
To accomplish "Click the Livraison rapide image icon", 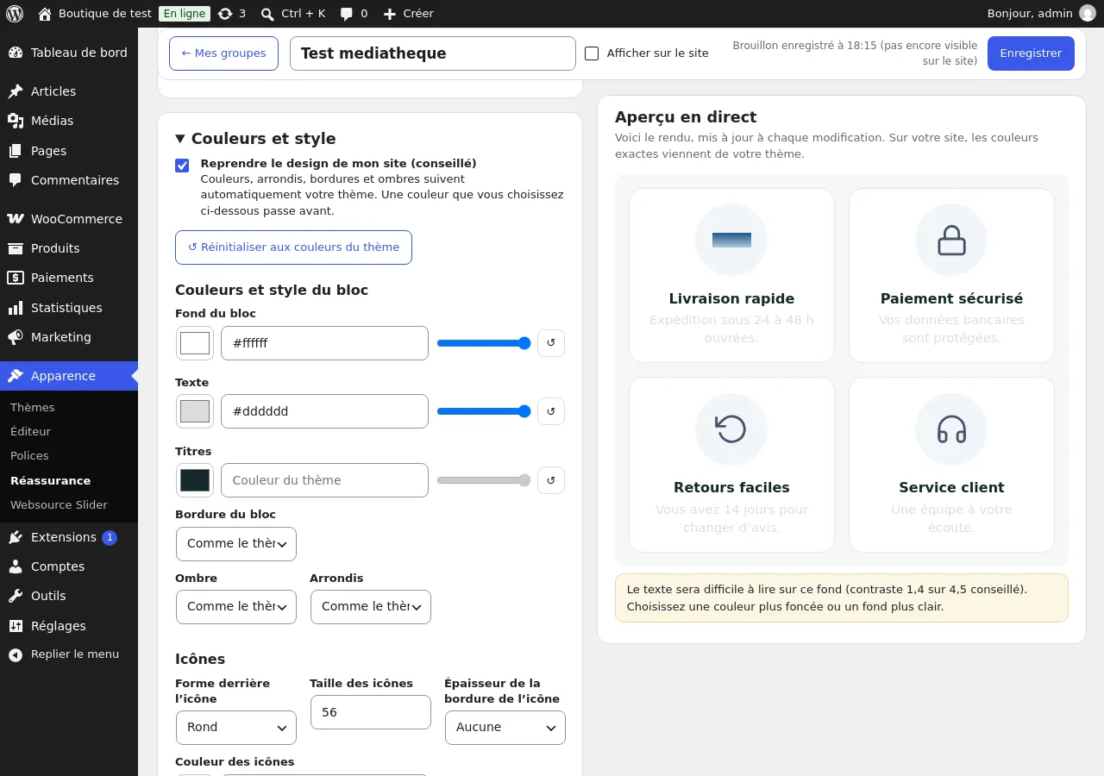I will [x=731, y=240].
